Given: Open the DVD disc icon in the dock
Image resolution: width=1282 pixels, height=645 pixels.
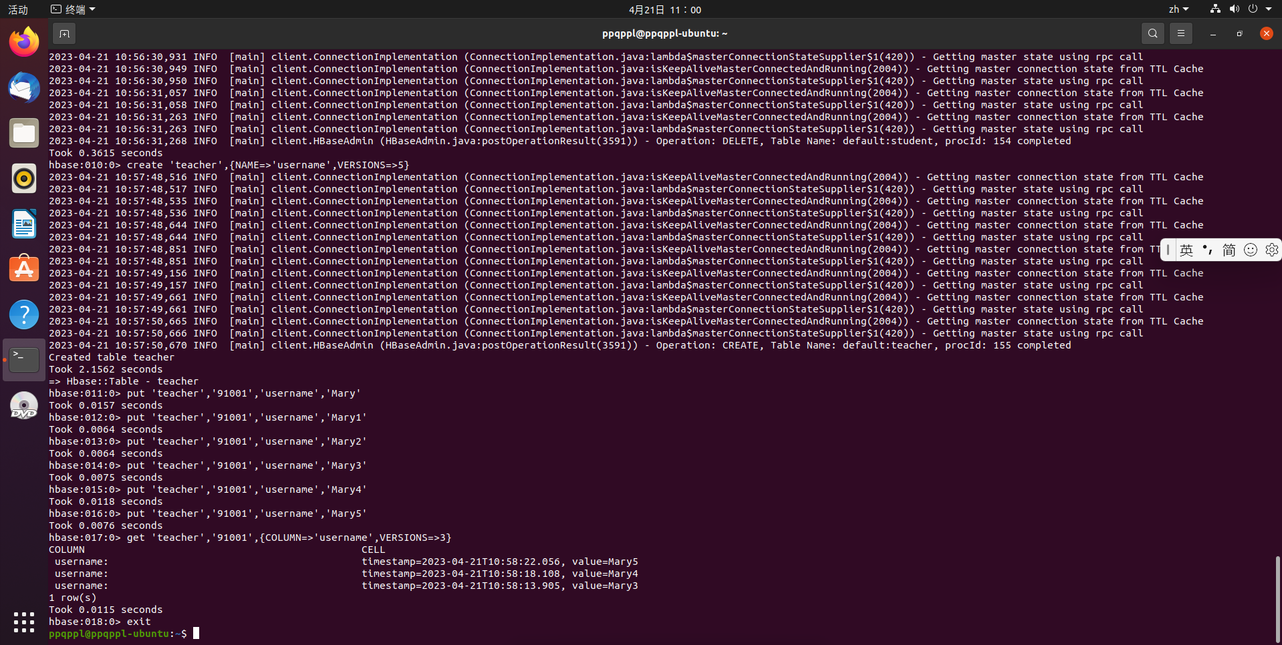Looking at the screenshot, I should coord(24,405).
